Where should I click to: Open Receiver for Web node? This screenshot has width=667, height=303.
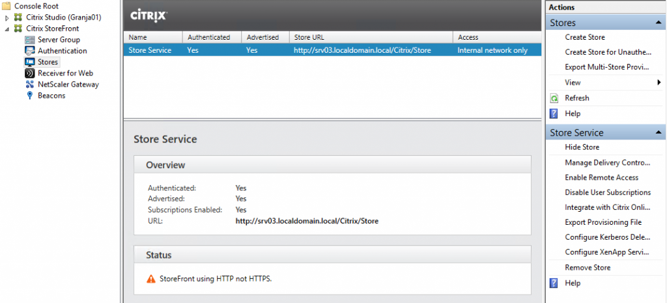point(65,73)
